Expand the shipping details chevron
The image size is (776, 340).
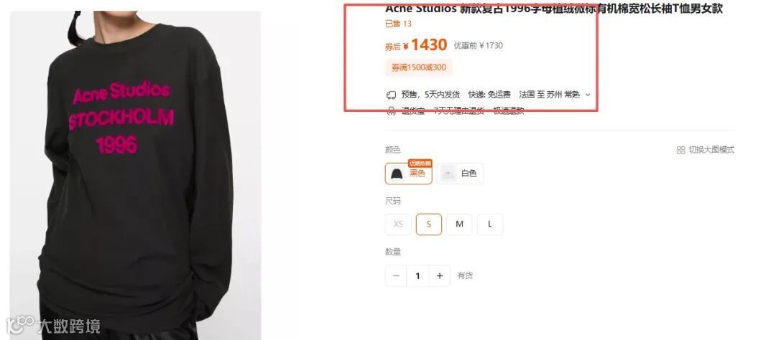click(588, 95)
